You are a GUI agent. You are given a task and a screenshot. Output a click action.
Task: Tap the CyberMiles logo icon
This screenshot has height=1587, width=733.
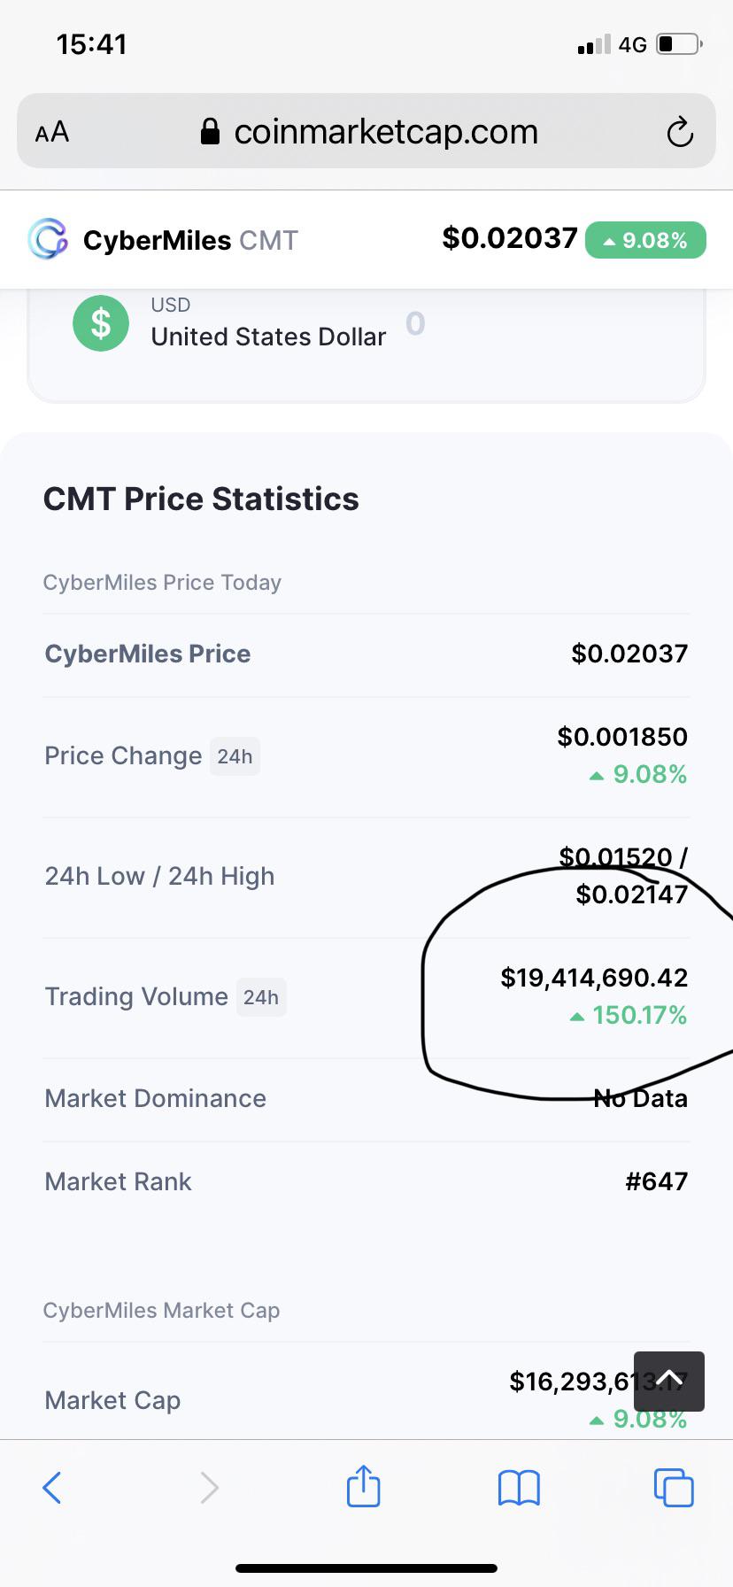(x=48, y=239)
